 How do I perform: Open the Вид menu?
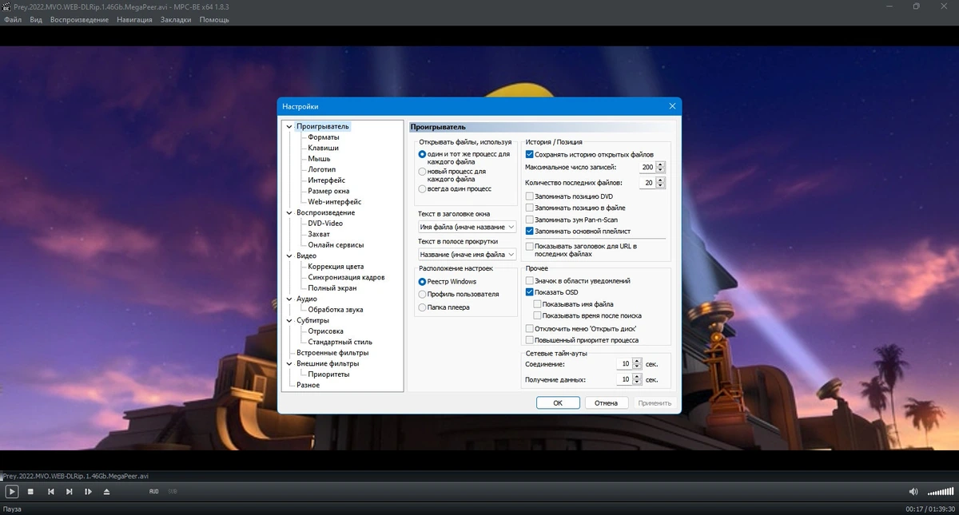pyautogui.click(x=36, y=19)
